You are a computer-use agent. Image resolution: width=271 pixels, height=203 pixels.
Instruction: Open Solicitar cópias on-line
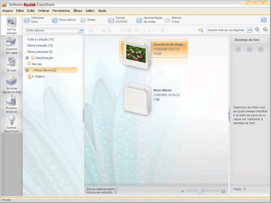(x=12, y=84)
